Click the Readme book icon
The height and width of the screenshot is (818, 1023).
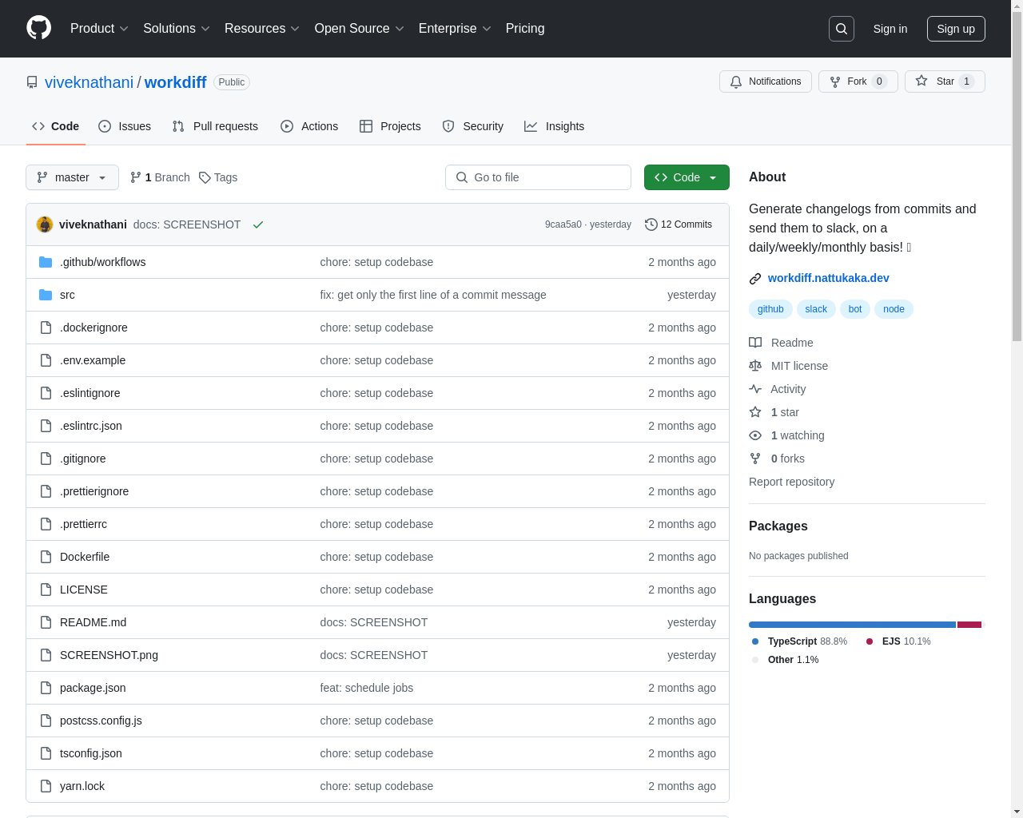[x=755, y=343]
